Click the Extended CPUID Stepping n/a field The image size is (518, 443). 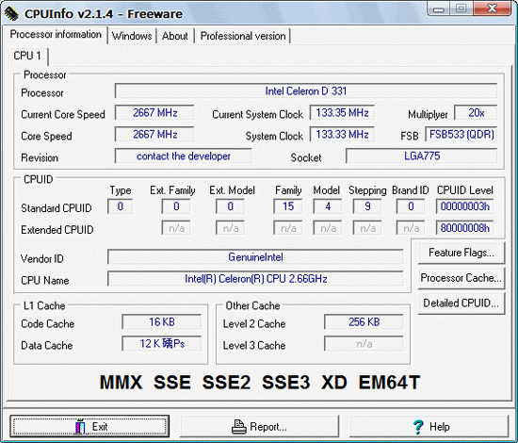coord(367,228)
